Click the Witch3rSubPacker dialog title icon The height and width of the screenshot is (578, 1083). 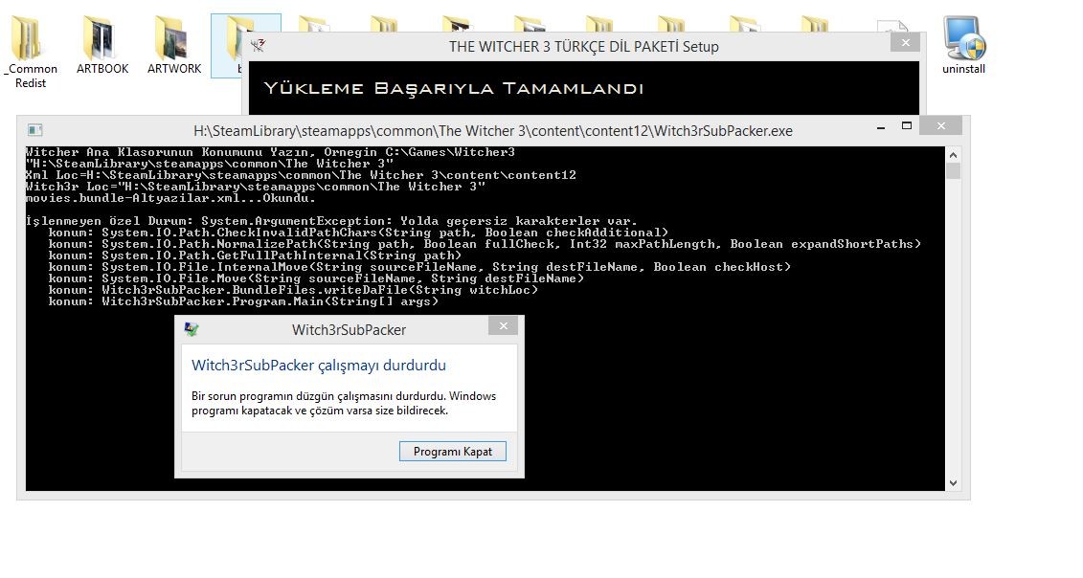tap(192, 329)
